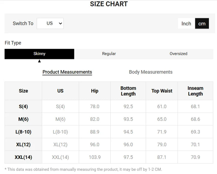Click the triangle indicator below Skinny
Image resolution: width=217 pixels, height=174 pixels.
coord(39,61)
